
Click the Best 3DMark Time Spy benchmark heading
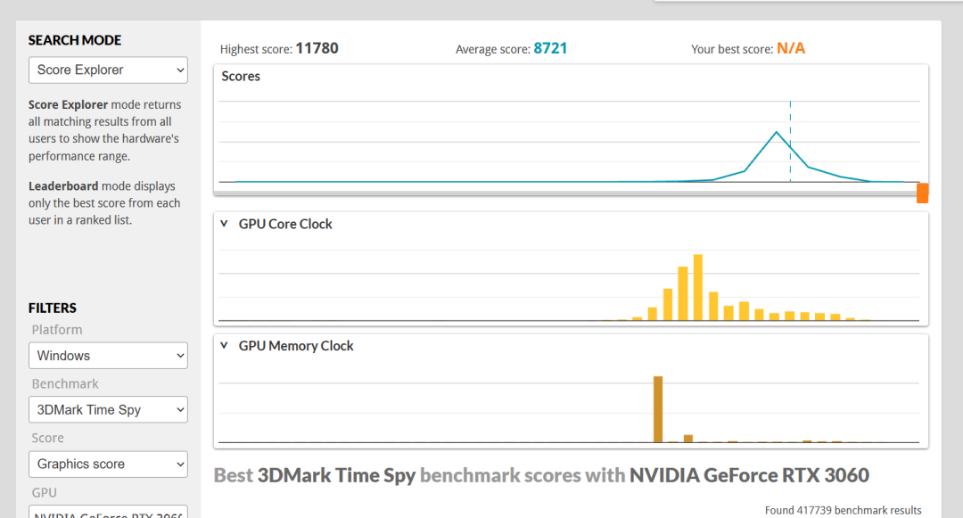tap(541, 475)
